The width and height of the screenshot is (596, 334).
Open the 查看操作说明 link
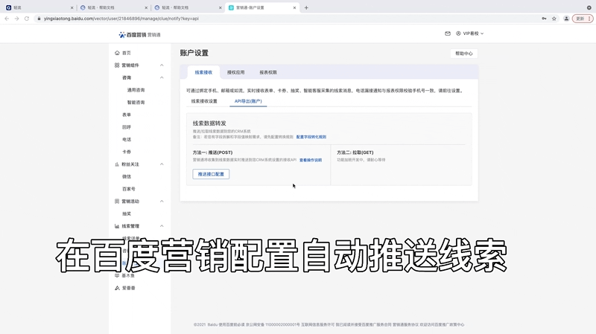click(x=311, y=160)
